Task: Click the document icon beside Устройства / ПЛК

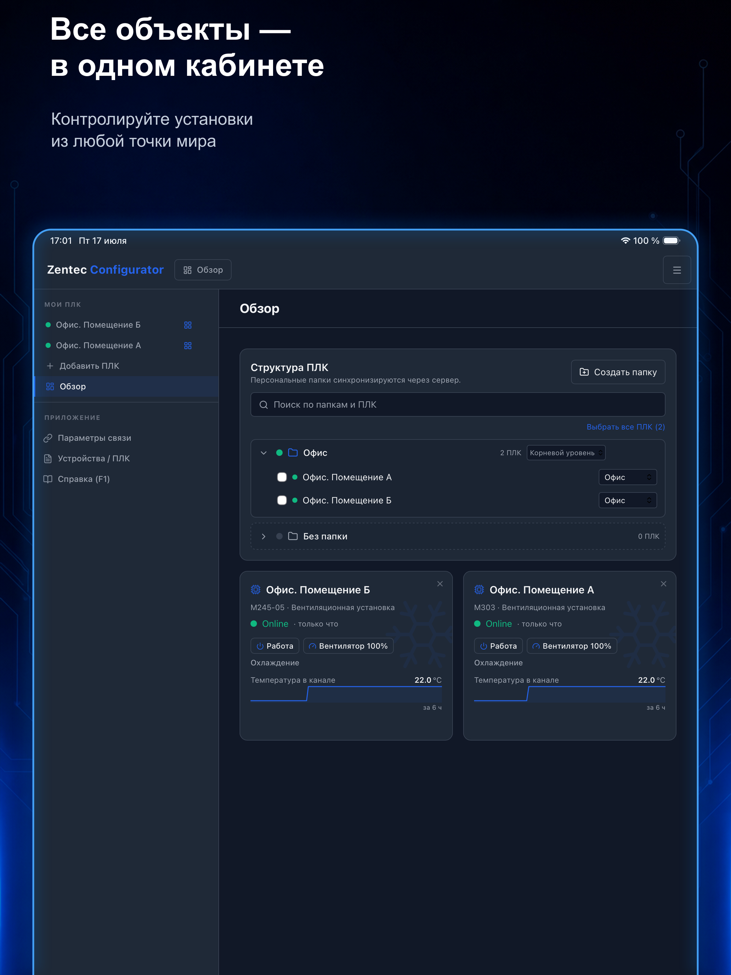Action: point(48,458)
